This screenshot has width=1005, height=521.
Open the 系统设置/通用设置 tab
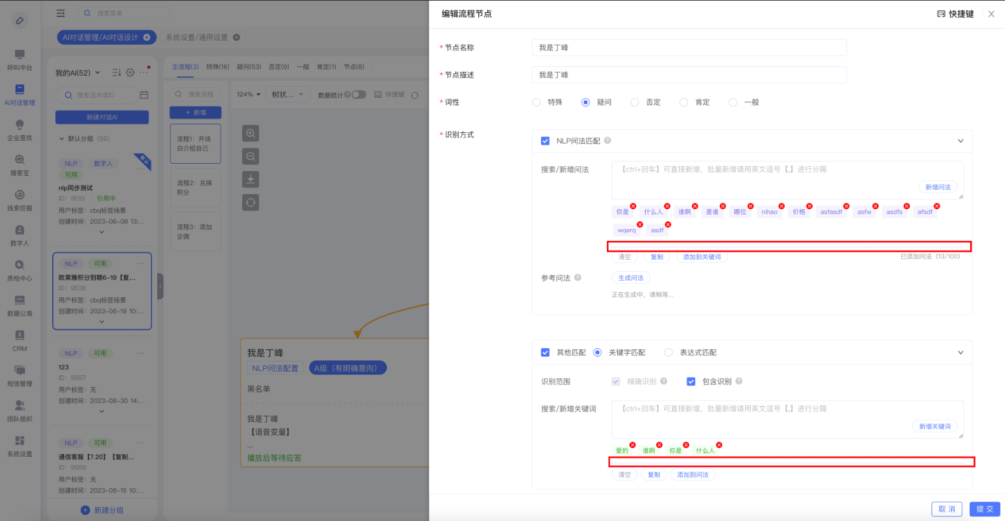pos(197,38)
